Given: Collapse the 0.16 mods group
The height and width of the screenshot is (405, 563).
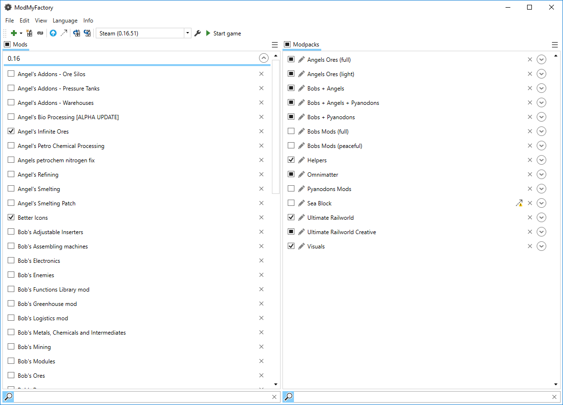Looking at the screenshot, I should 263,58.
